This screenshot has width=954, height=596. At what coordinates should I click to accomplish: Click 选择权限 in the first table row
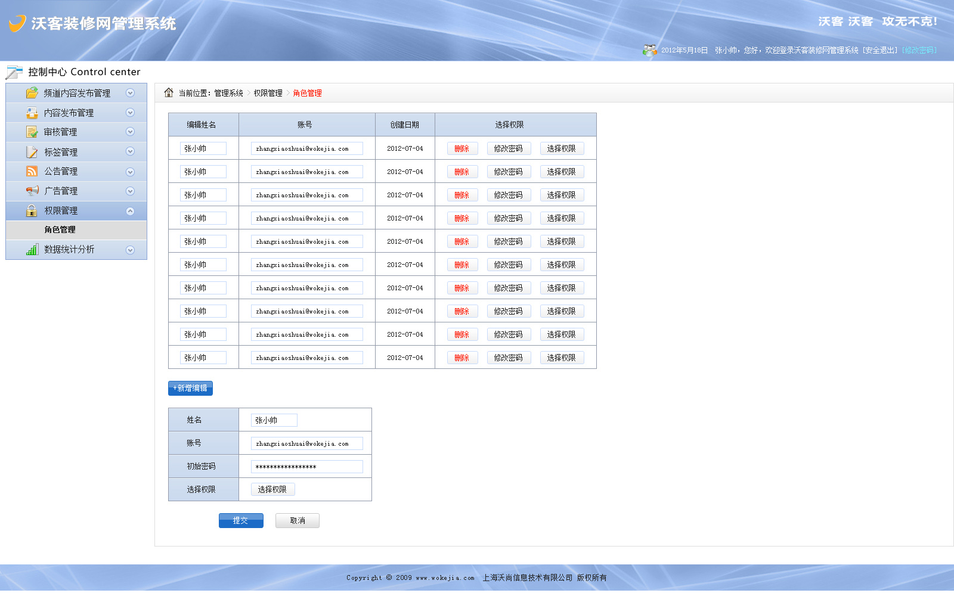562,148
